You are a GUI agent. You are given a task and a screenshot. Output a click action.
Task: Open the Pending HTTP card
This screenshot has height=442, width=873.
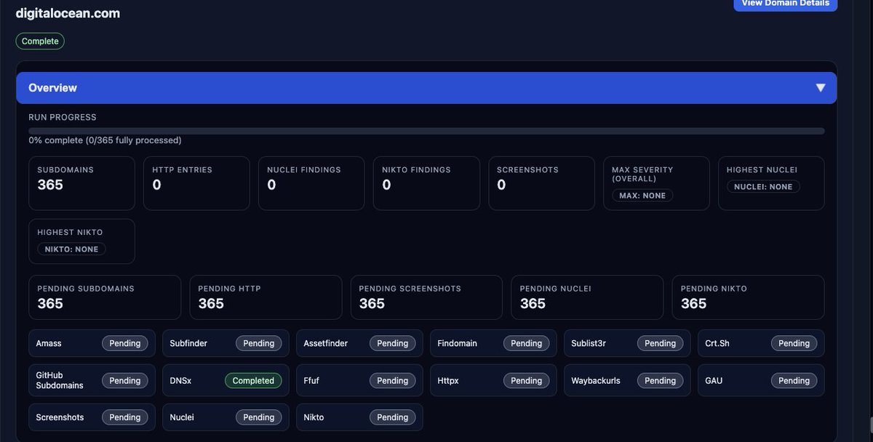point(266,297)
